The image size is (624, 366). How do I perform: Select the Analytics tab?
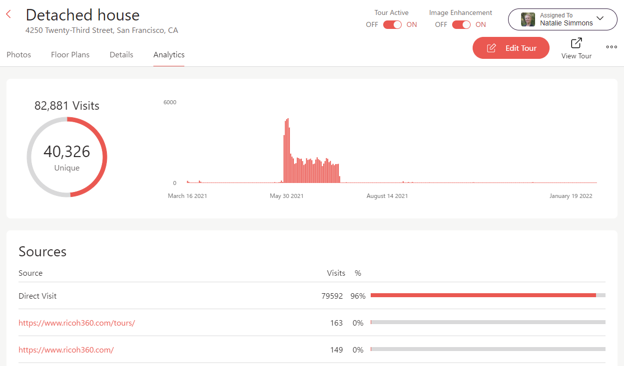tap(169, 55)
